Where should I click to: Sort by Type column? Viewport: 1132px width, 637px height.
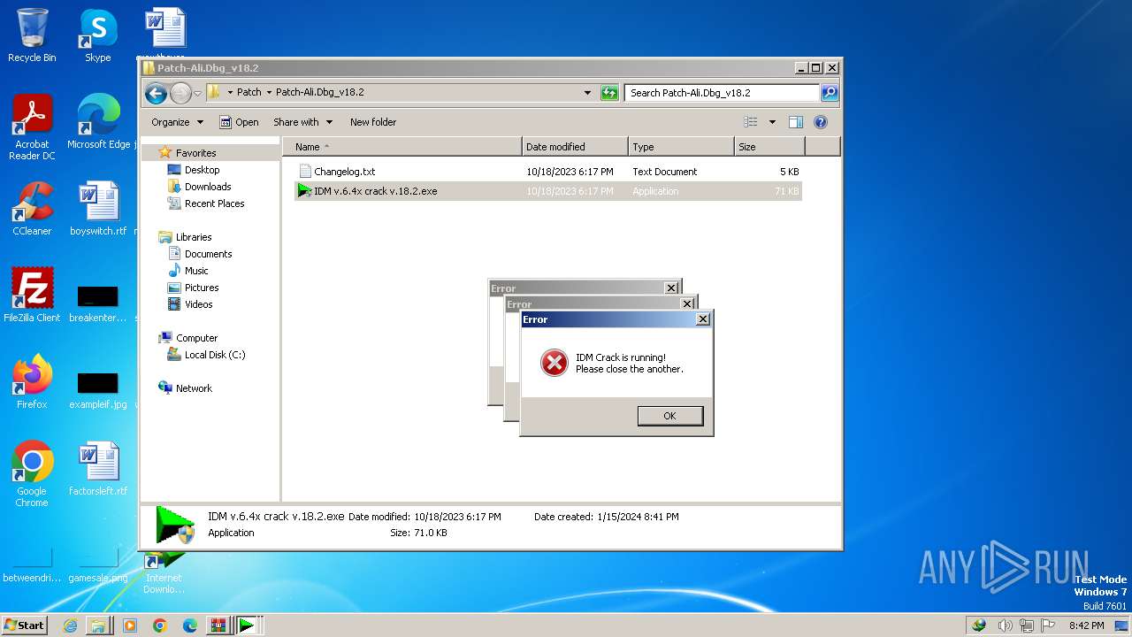pos(681,147)
